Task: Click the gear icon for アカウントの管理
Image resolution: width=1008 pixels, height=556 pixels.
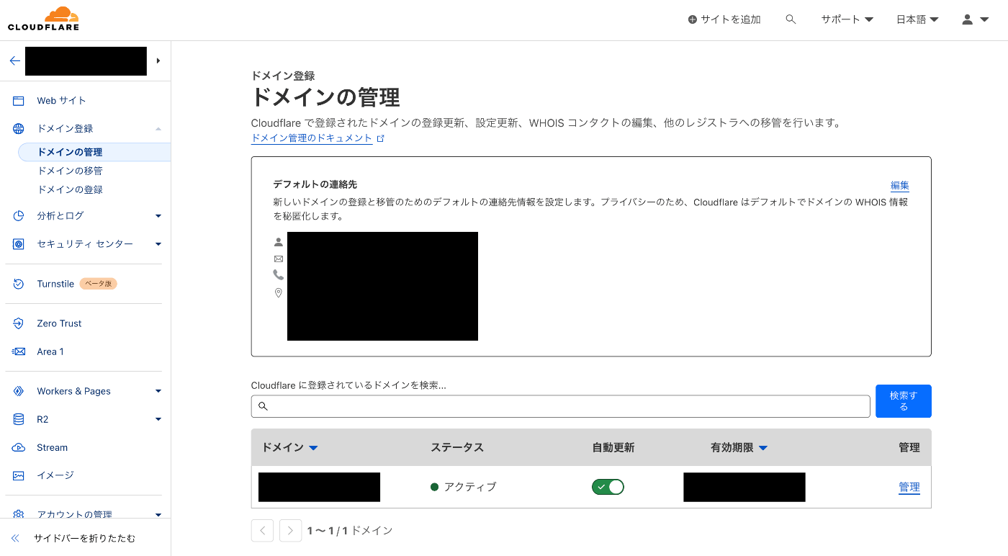Action: (19, 514)
